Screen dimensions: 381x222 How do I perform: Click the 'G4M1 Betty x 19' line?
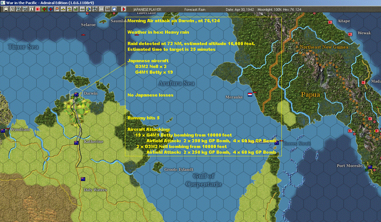click(x=154, y=72)
